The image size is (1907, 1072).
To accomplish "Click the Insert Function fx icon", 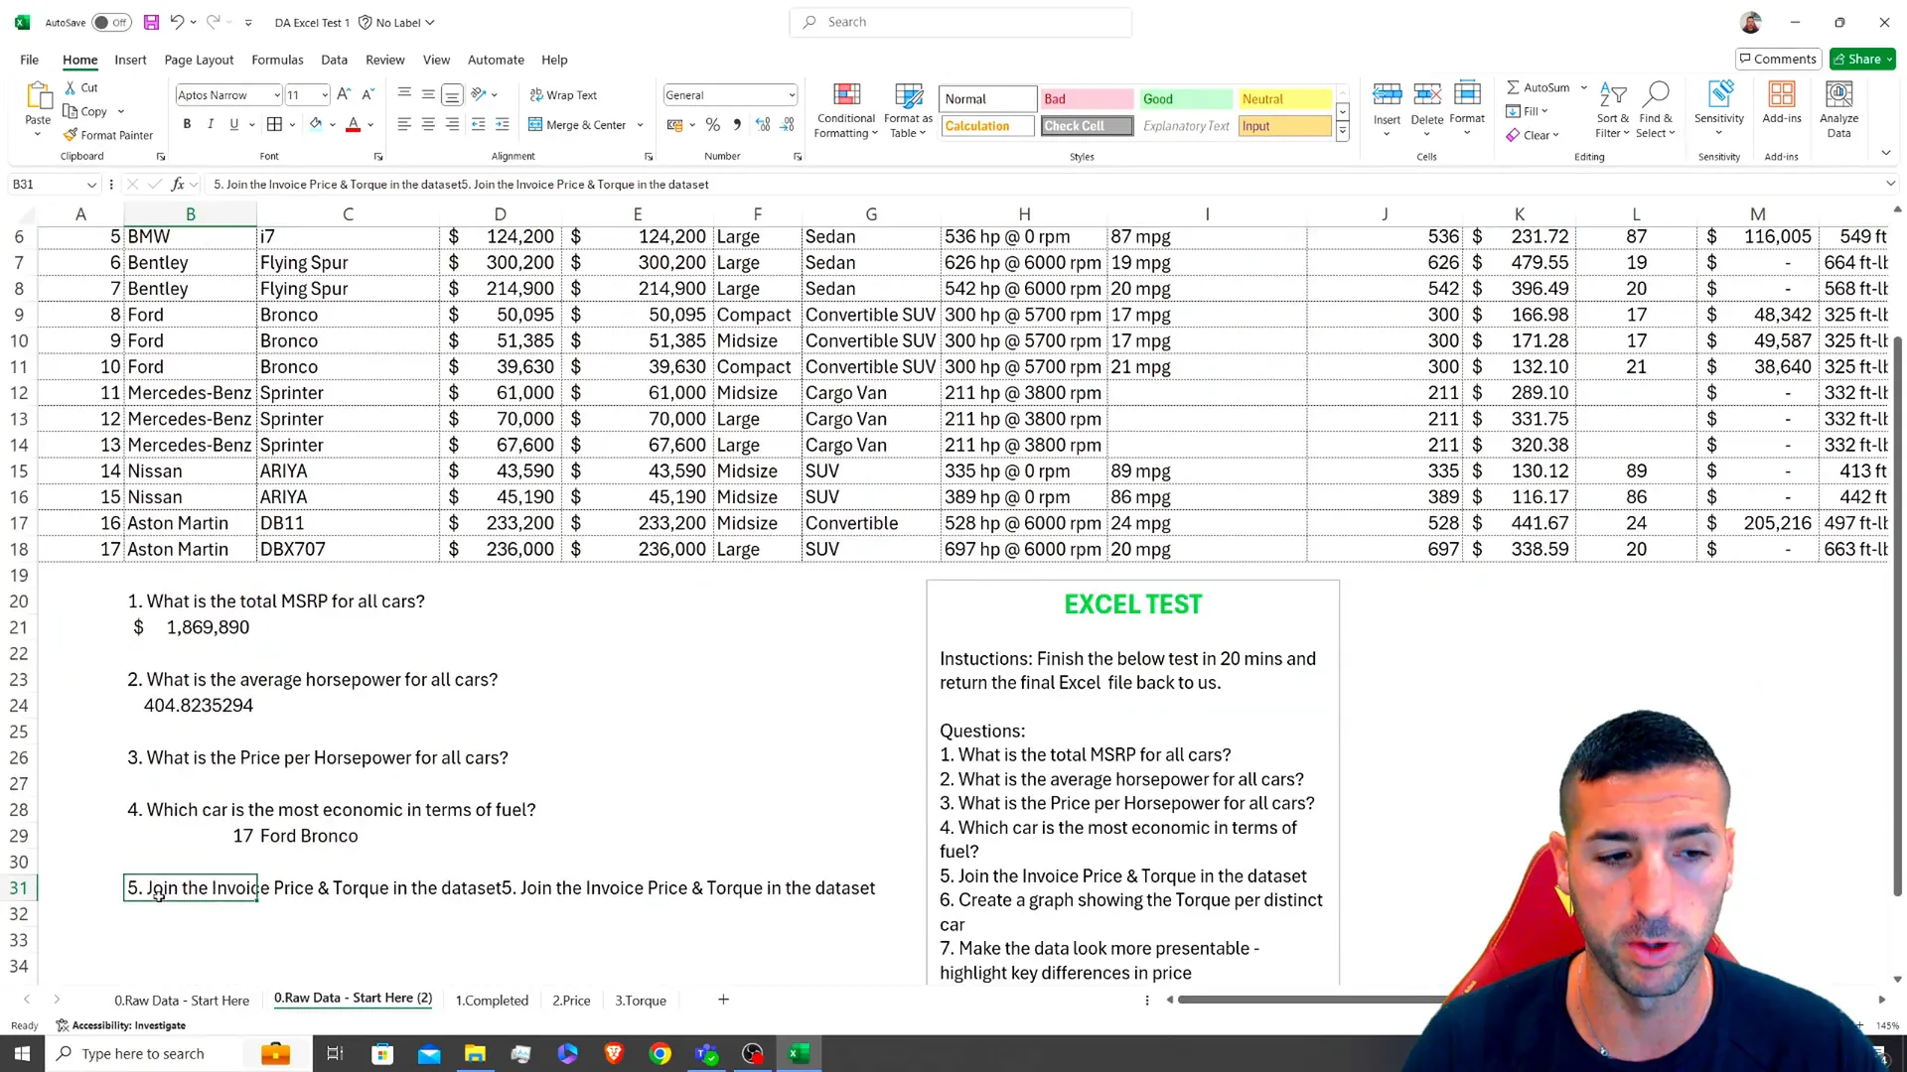I will [x=178, y=185].
